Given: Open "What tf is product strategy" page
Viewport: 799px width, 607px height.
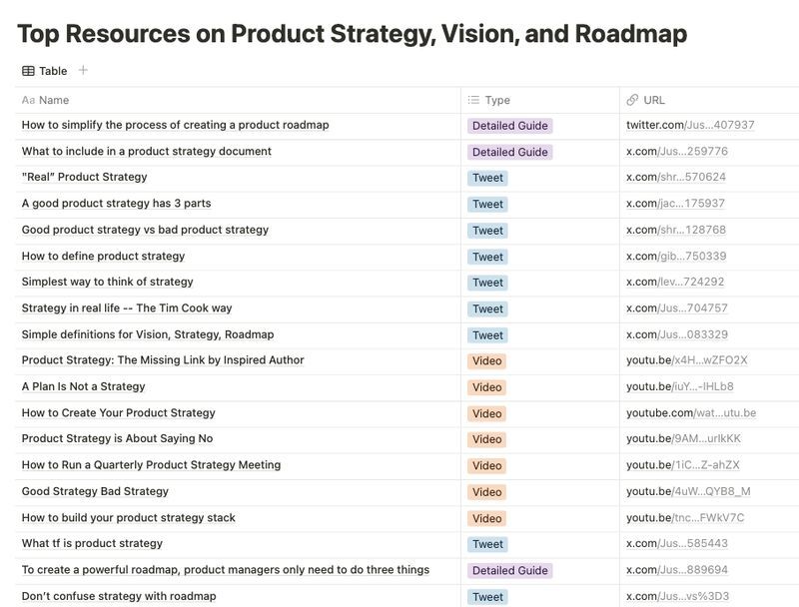Looking at the screenshot, I should (92, 543).
